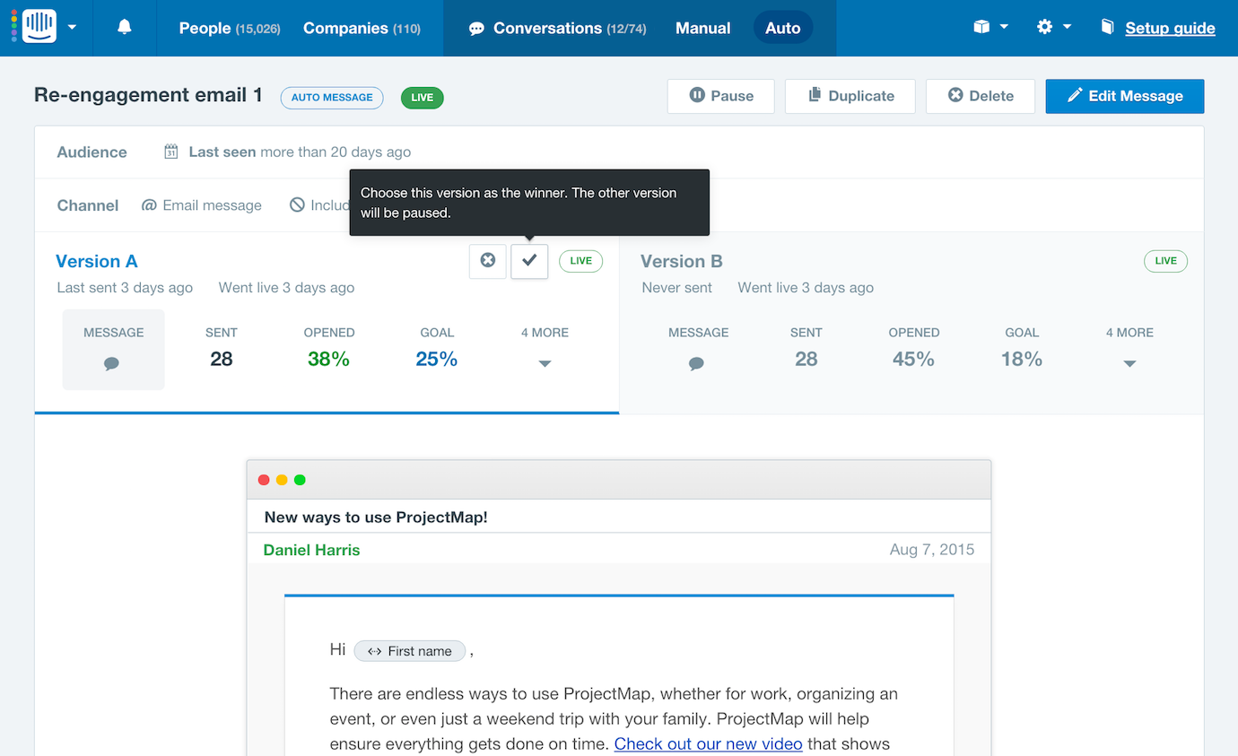Viewport: 1238px width, 756px height.
Task: Click Version A LIVE badge
Action: point(581,261)
